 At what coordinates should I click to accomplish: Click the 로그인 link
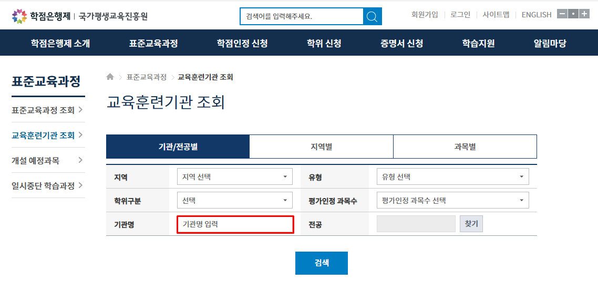[x=460, y=15]
